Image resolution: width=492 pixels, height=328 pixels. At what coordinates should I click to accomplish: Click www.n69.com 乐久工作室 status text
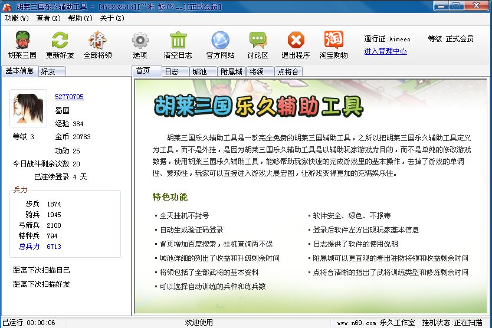coord(376,322)
